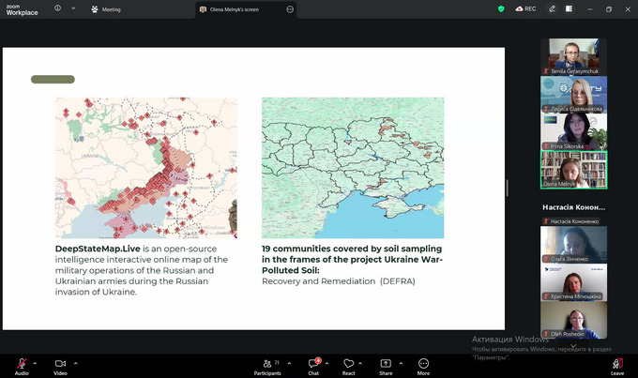The height and width of the screenshot is (378, 638).
Task: Toggle the camera with Video button
Action: tap(60, 364)
